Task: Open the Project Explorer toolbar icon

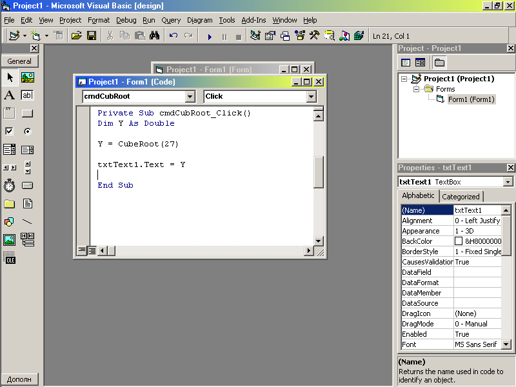Action: click(255, 35)
